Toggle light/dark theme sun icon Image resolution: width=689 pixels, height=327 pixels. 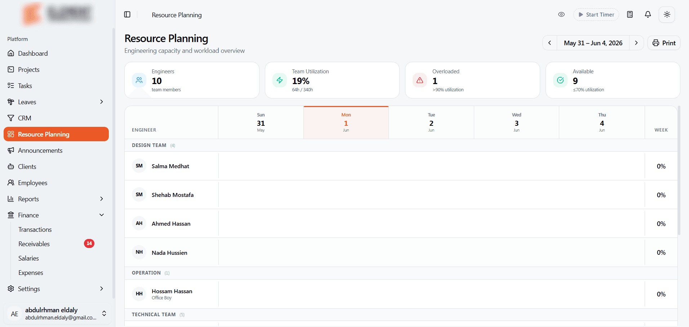coord(667,15)
